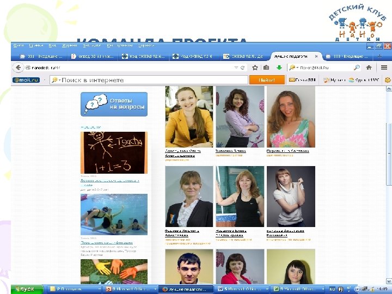The image size is (392, 294).
Task: Switch to the "Код ОКВЭД 92.6" tab
Action: click(x=143, y=57)
